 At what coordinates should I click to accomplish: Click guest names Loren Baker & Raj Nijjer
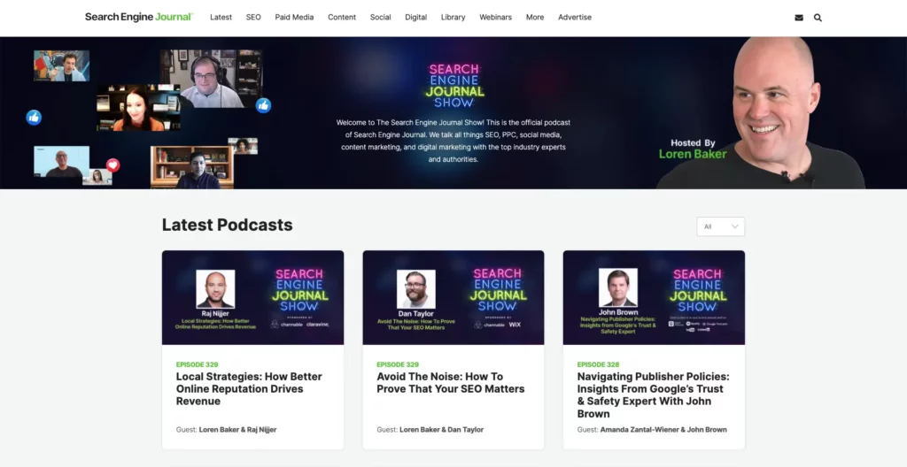click(237, 430)
